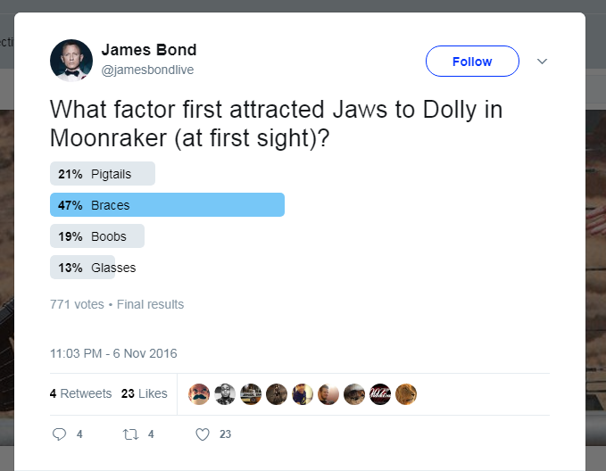
Task: Expand the tweet options chevron menu
Action: pyautogui.click(x=542, y=62)
